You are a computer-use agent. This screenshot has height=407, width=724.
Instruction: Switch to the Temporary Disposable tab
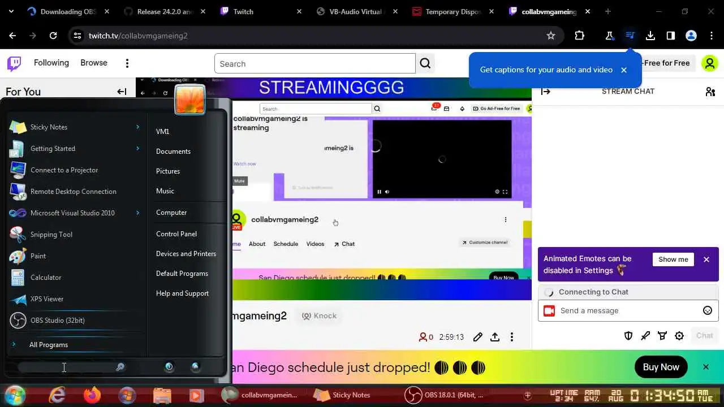click(x=454, y=11)
